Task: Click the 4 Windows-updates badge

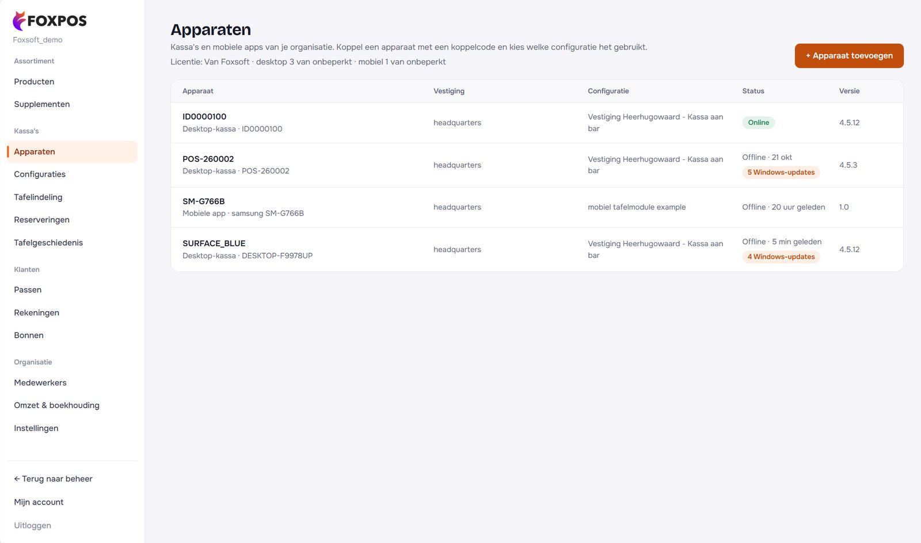Action: click(781, 257)
